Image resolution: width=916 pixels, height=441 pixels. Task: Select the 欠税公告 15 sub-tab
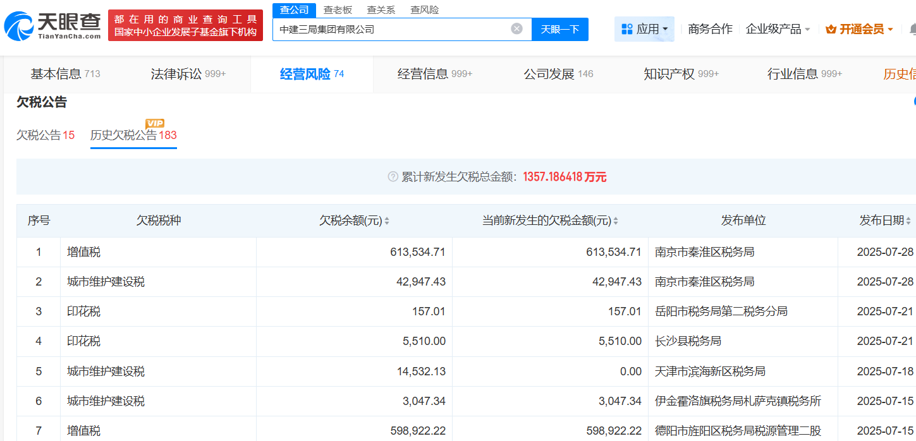pyautogui.click(x=46, y=135)
